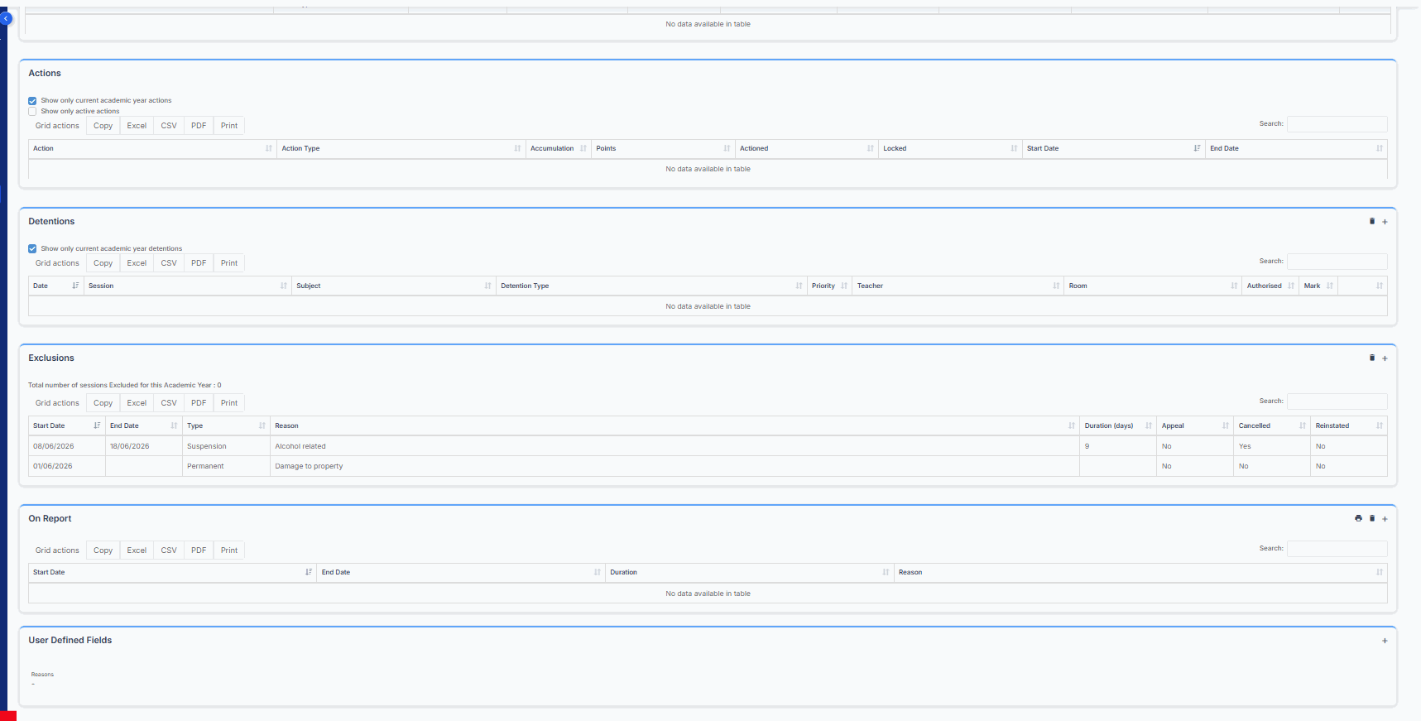Image resolution: width=1421 pixels, height=721 pixels.
Task: Sort Exclusions table by Reason column header
Action: (674, 426)
